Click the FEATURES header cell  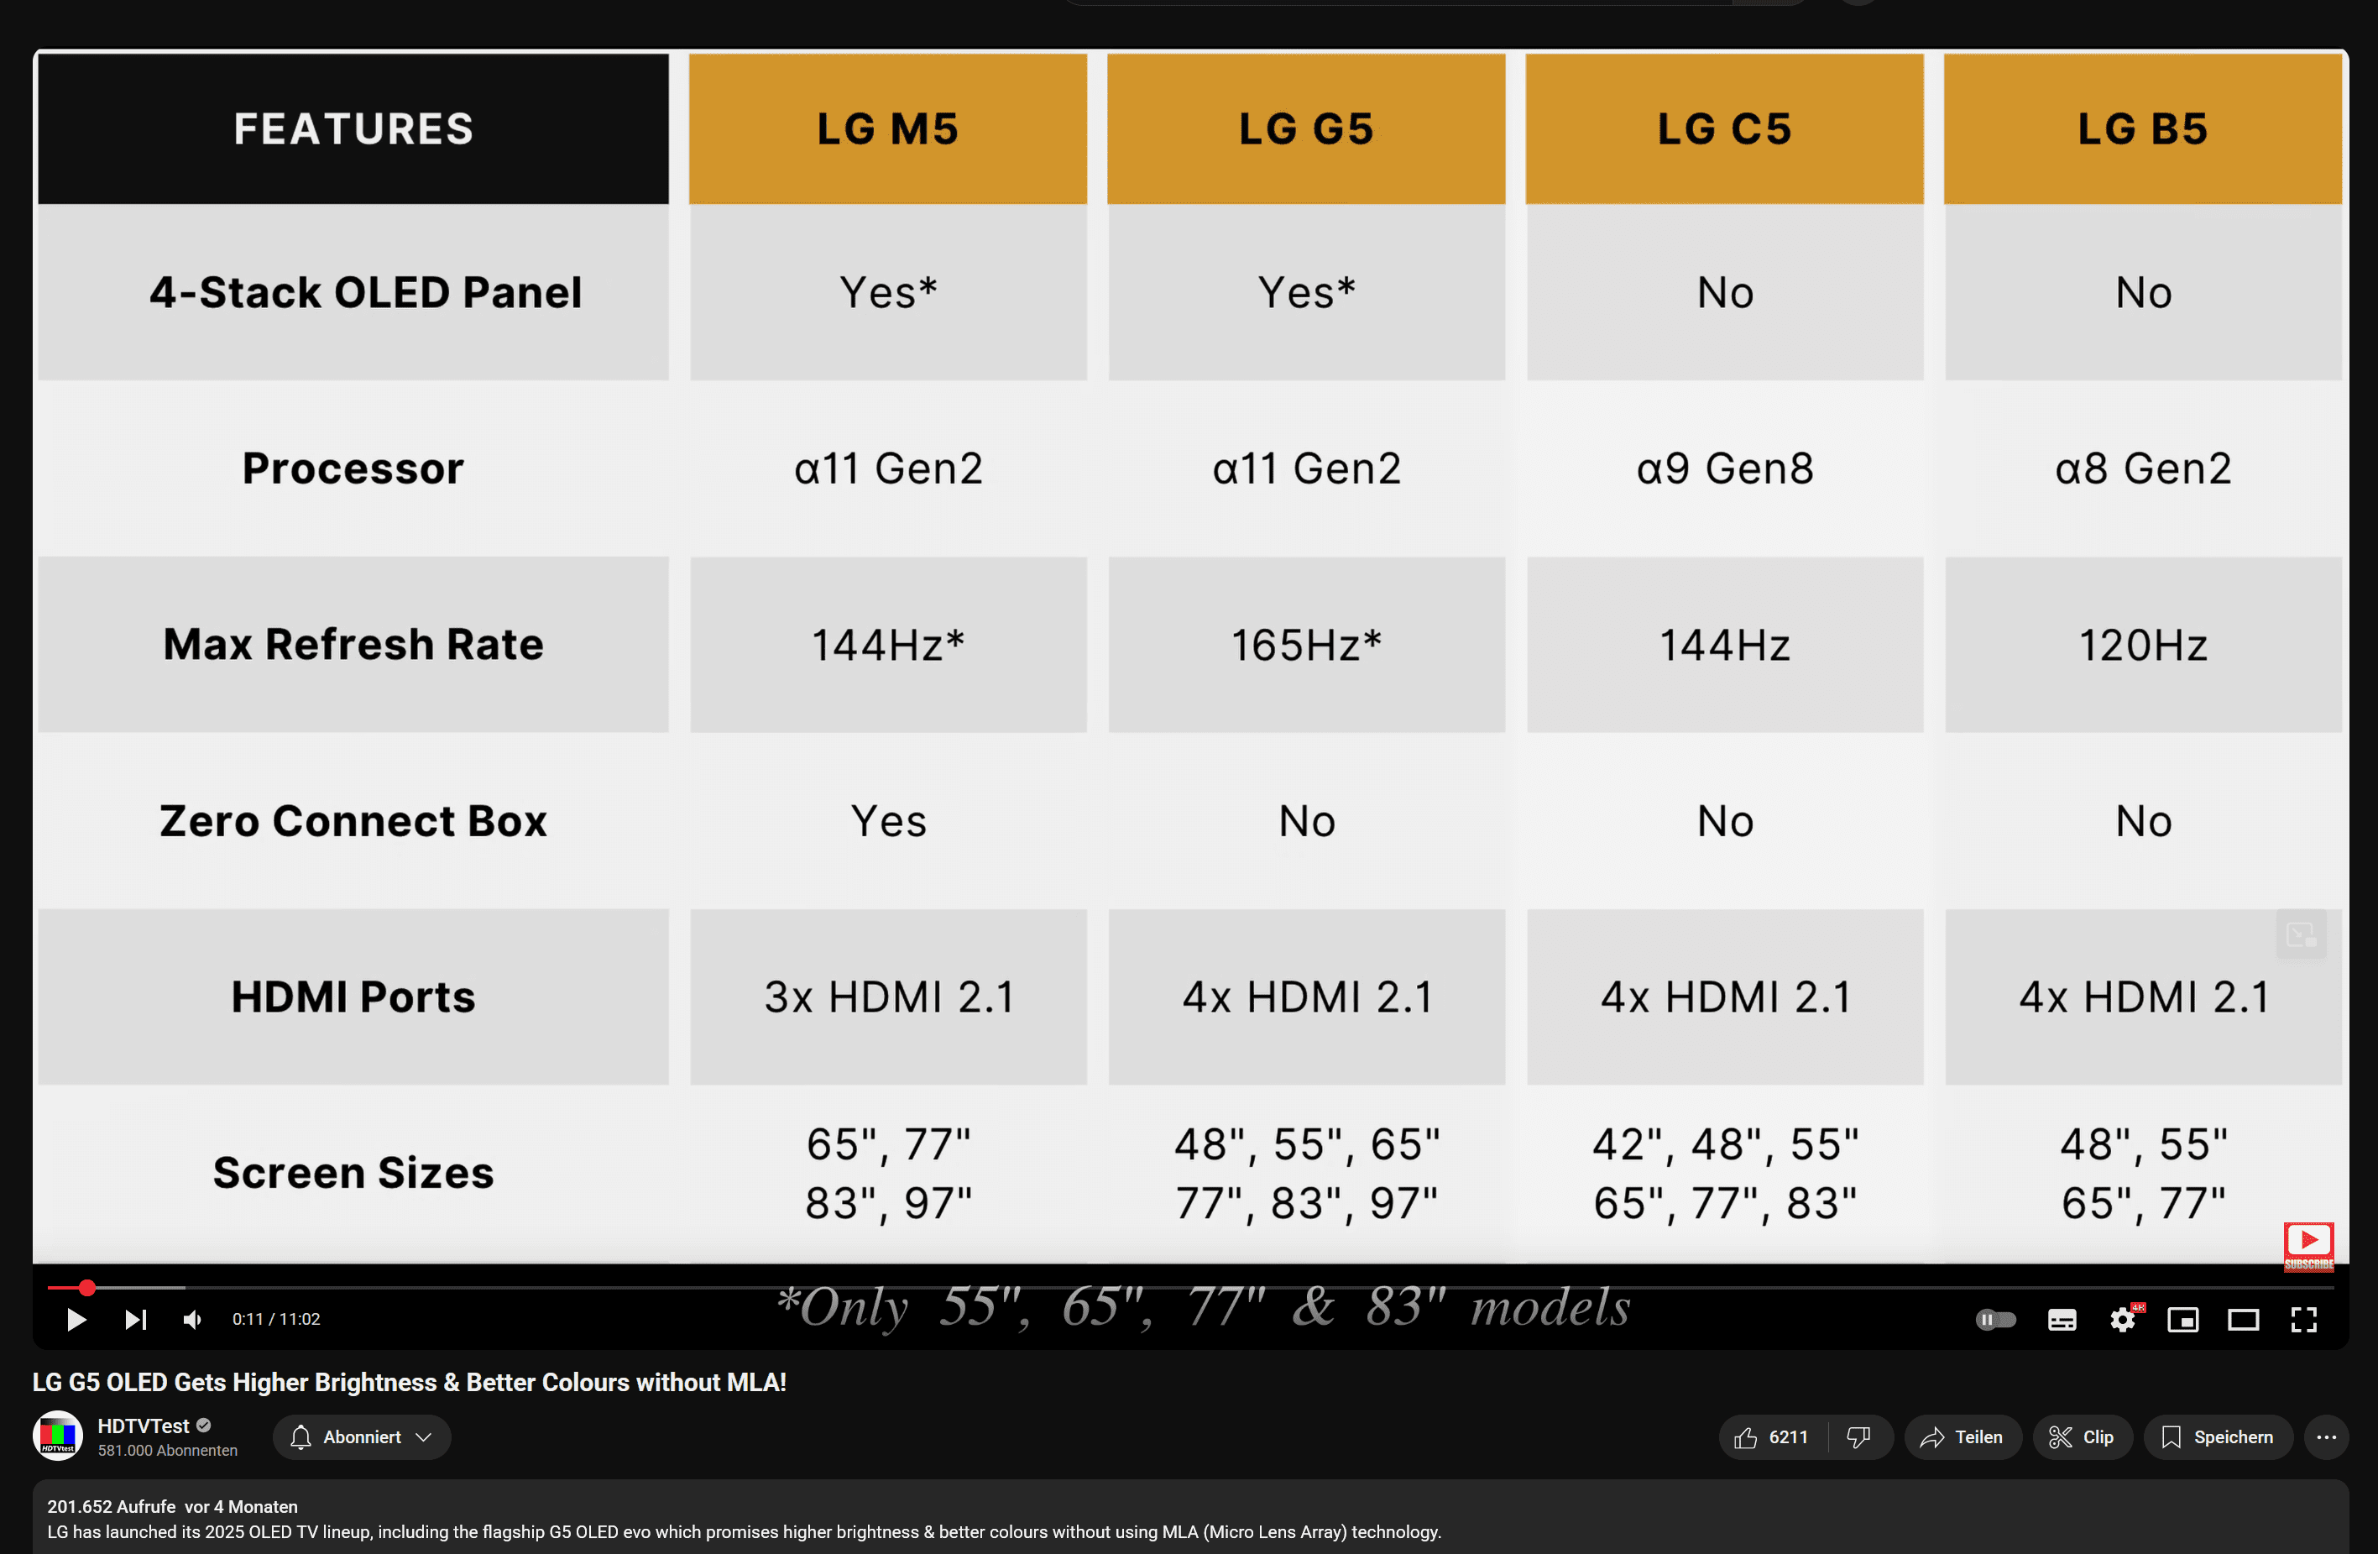[353, 128]
